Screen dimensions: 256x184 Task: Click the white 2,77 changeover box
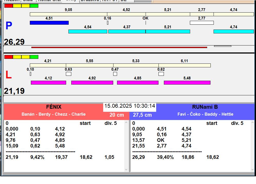[x=202, y=23]
